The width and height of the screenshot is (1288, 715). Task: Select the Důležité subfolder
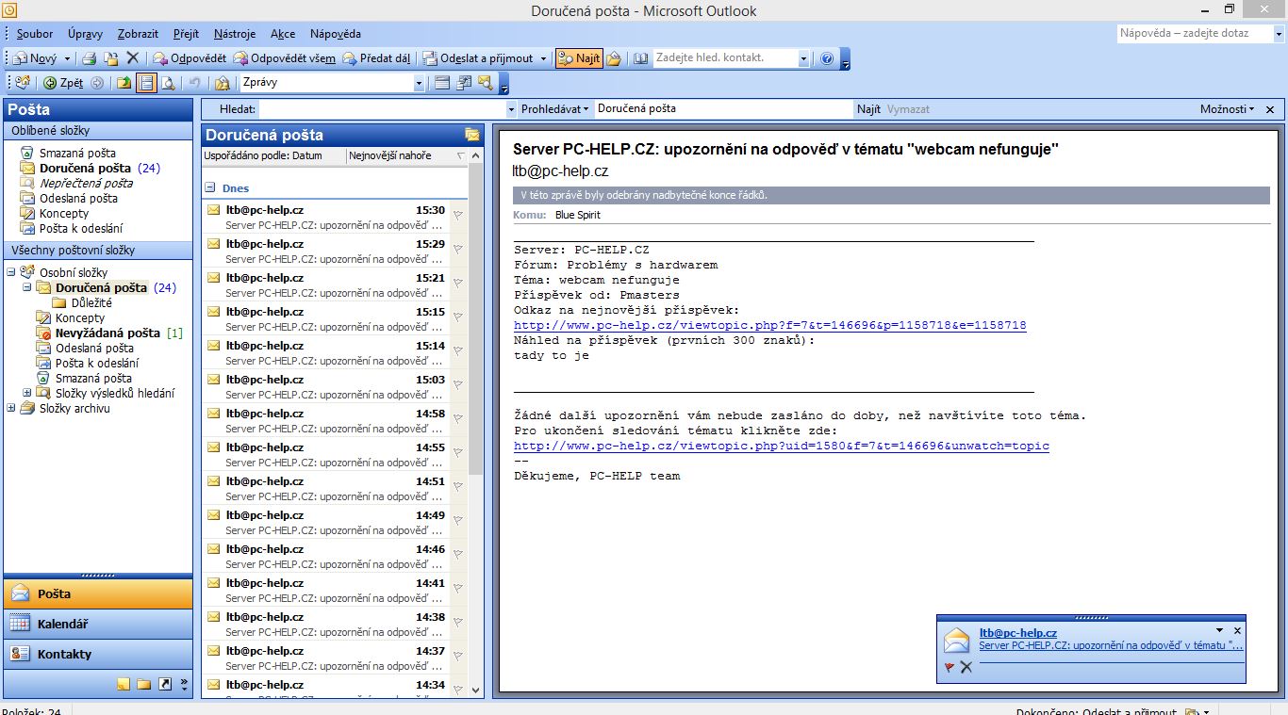(x=91, y=302)
